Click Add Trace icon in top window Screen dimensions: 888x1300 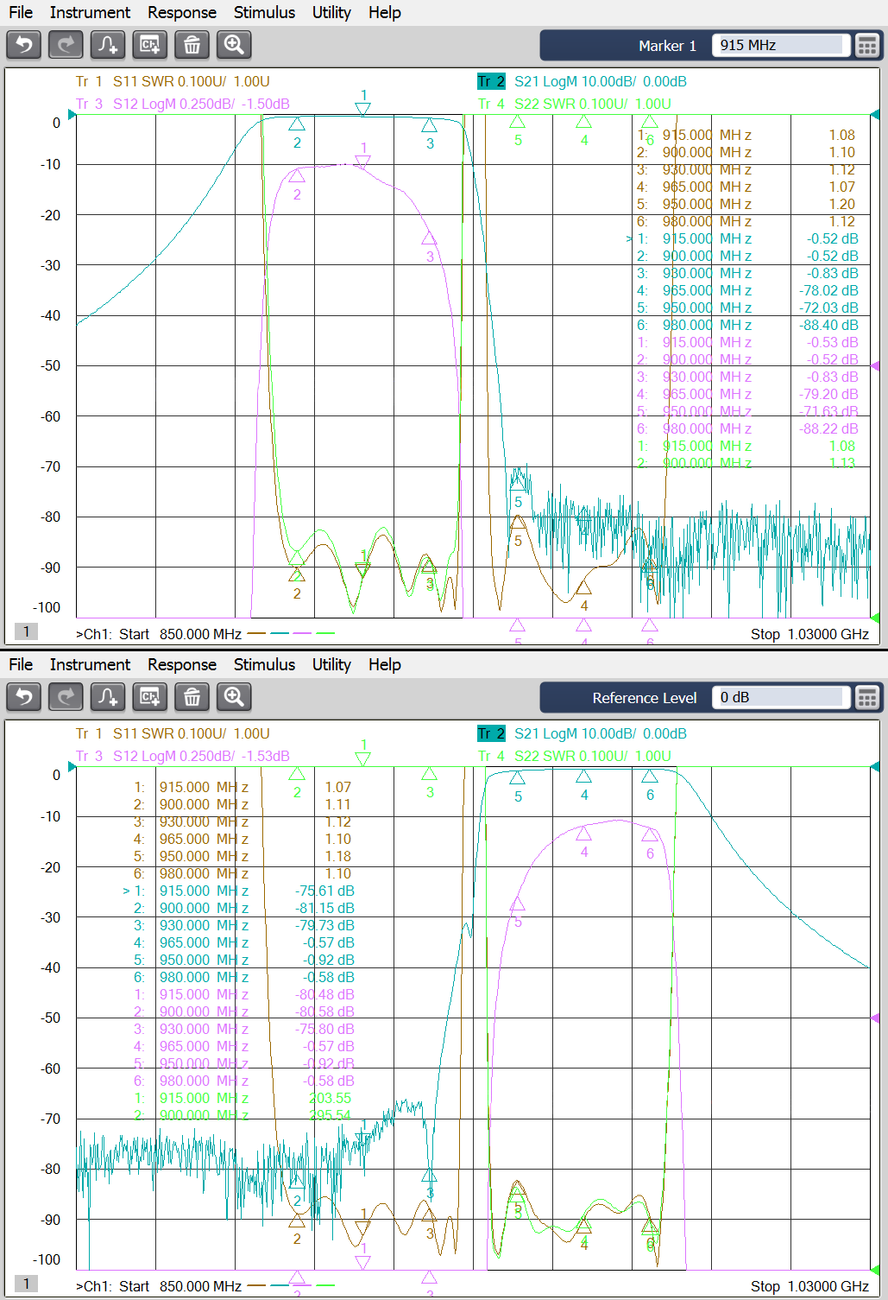pyautogui.click(x=108, y=45)
